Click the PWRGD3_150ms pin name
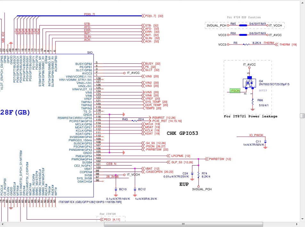Screen dimensions: 305x227 80,140
